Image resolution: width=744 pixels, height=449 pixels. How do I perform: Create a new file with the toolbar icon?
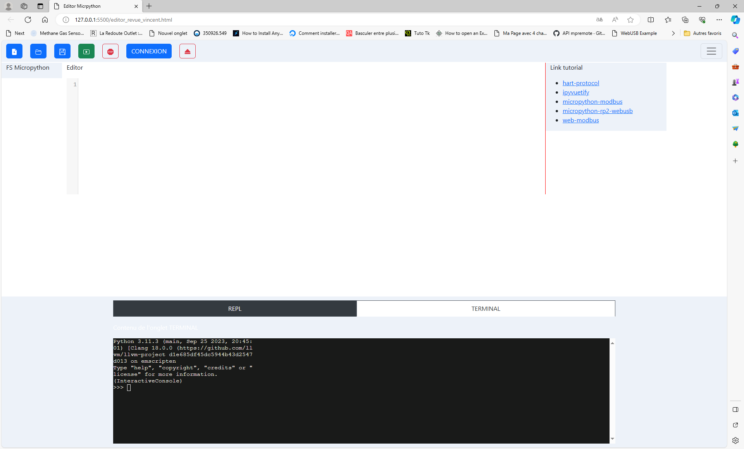[x=14, y=51]
